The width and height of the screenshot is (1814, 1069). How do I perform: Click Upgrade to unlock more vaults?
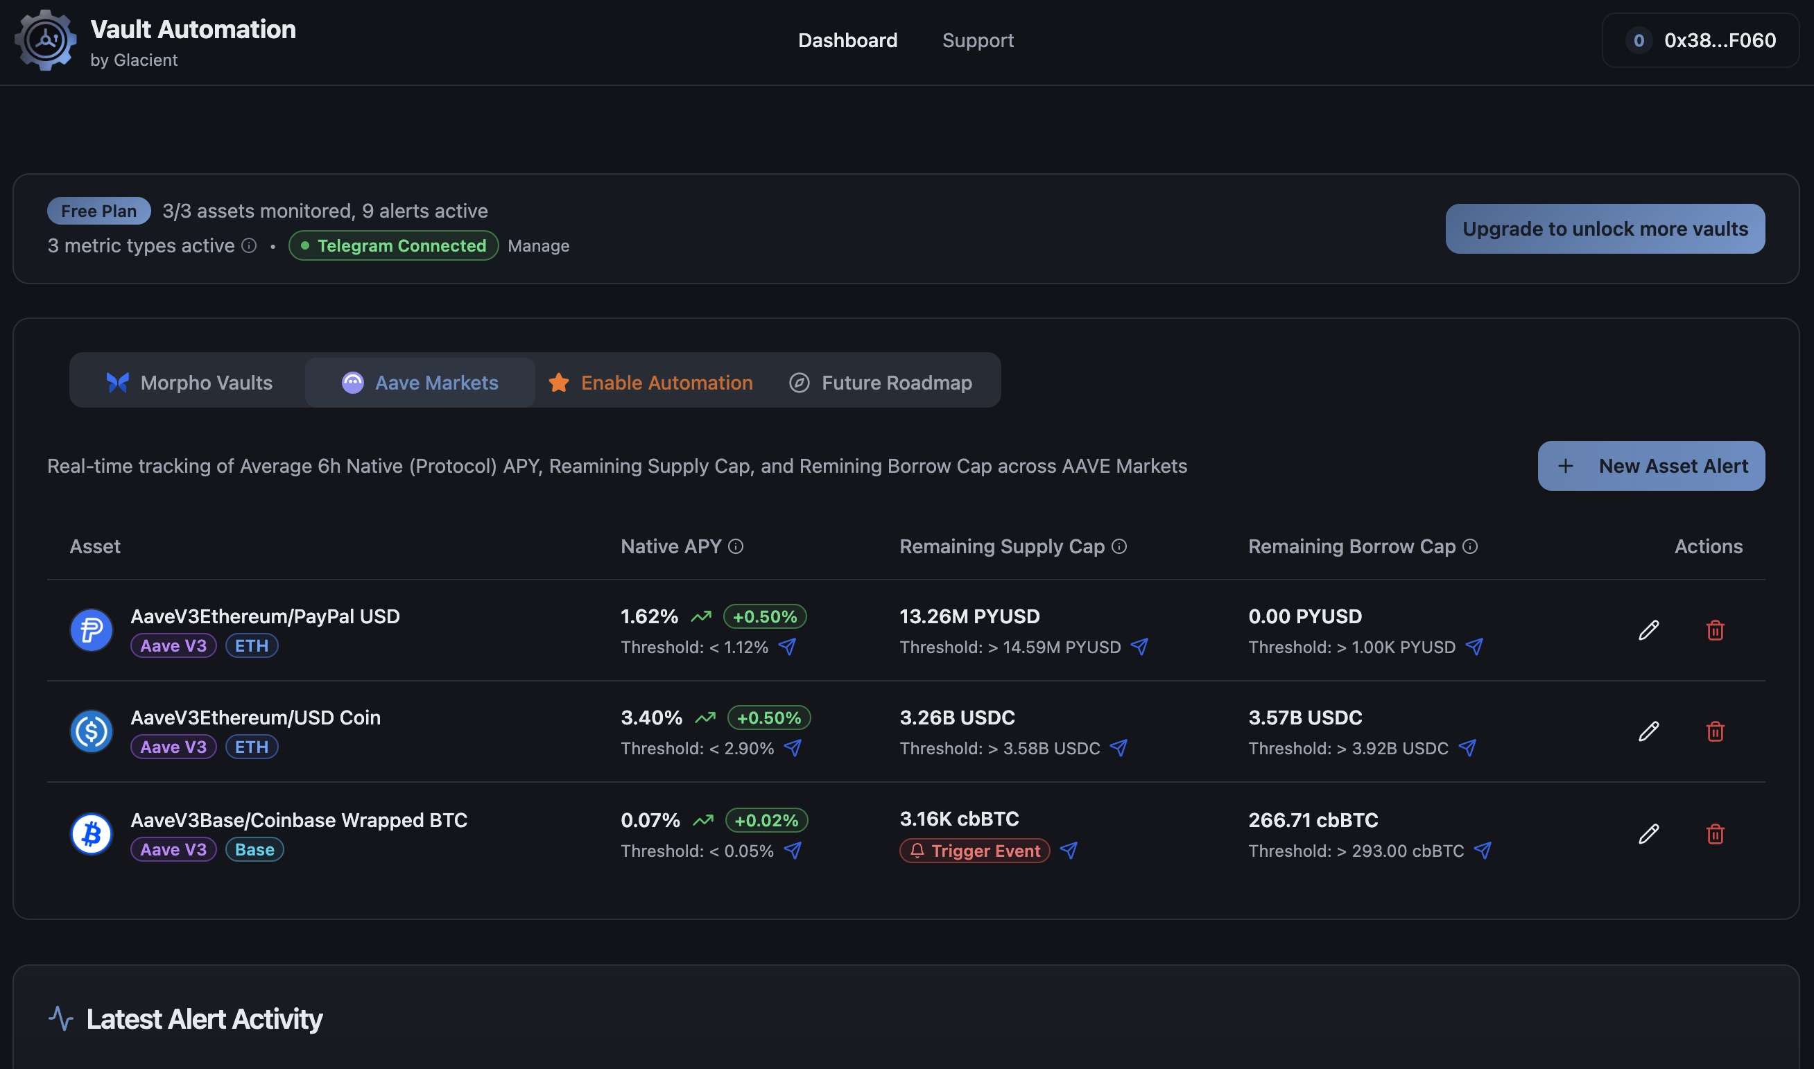pos(1605,228)
